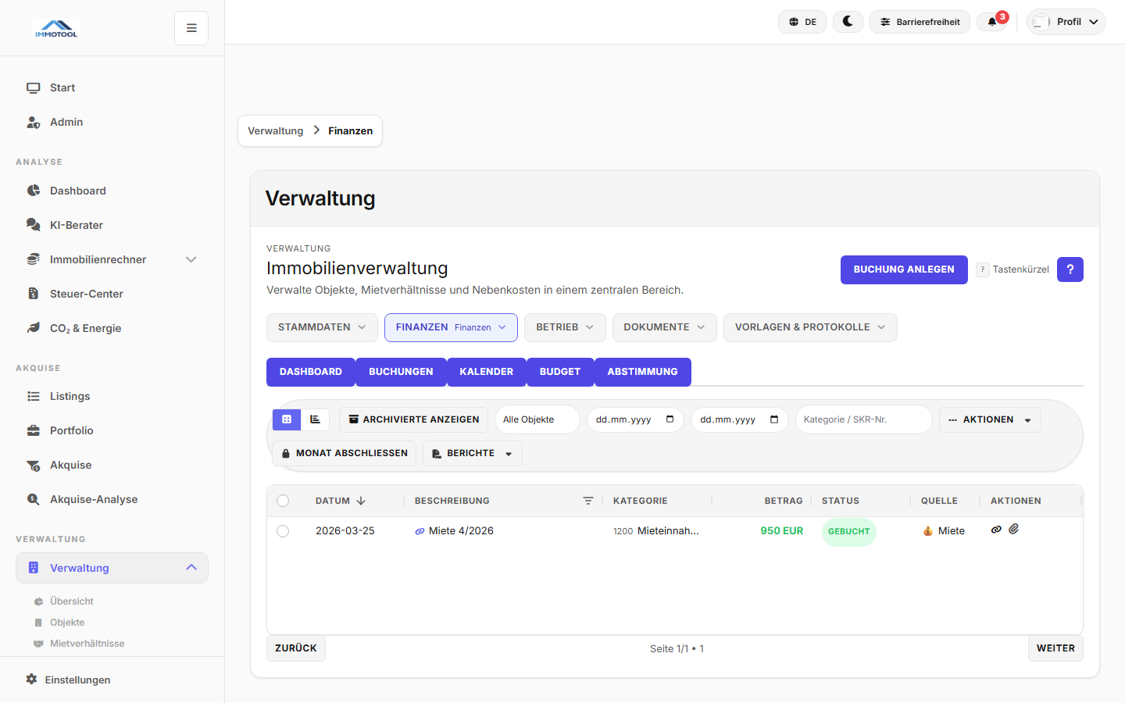Click the Kategorie / SKR-Nr. search field
Screen dimensions: 1125x703
tap(863, 419)
